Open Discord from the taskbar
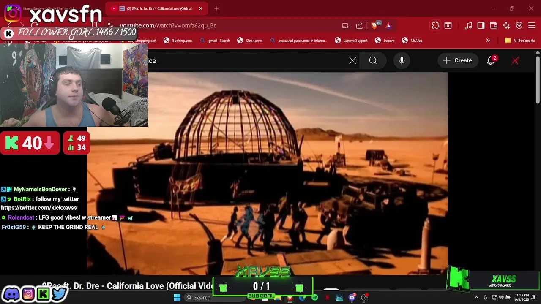The width and height of the screenshot is (541, 304). coord(352,298)
